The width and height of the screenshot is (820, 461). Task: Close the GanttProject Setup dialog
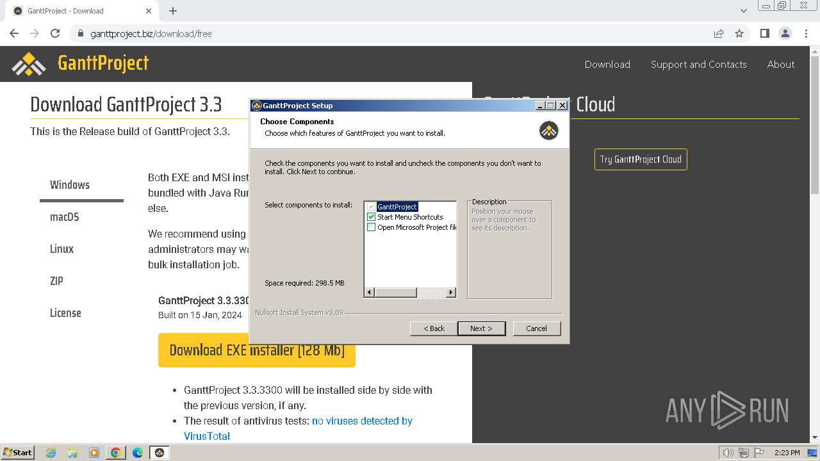click(x=562, y=106)
